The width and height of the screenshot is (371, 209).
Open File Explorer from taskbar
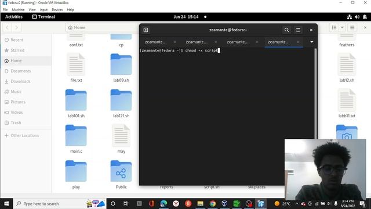[200, 204]
